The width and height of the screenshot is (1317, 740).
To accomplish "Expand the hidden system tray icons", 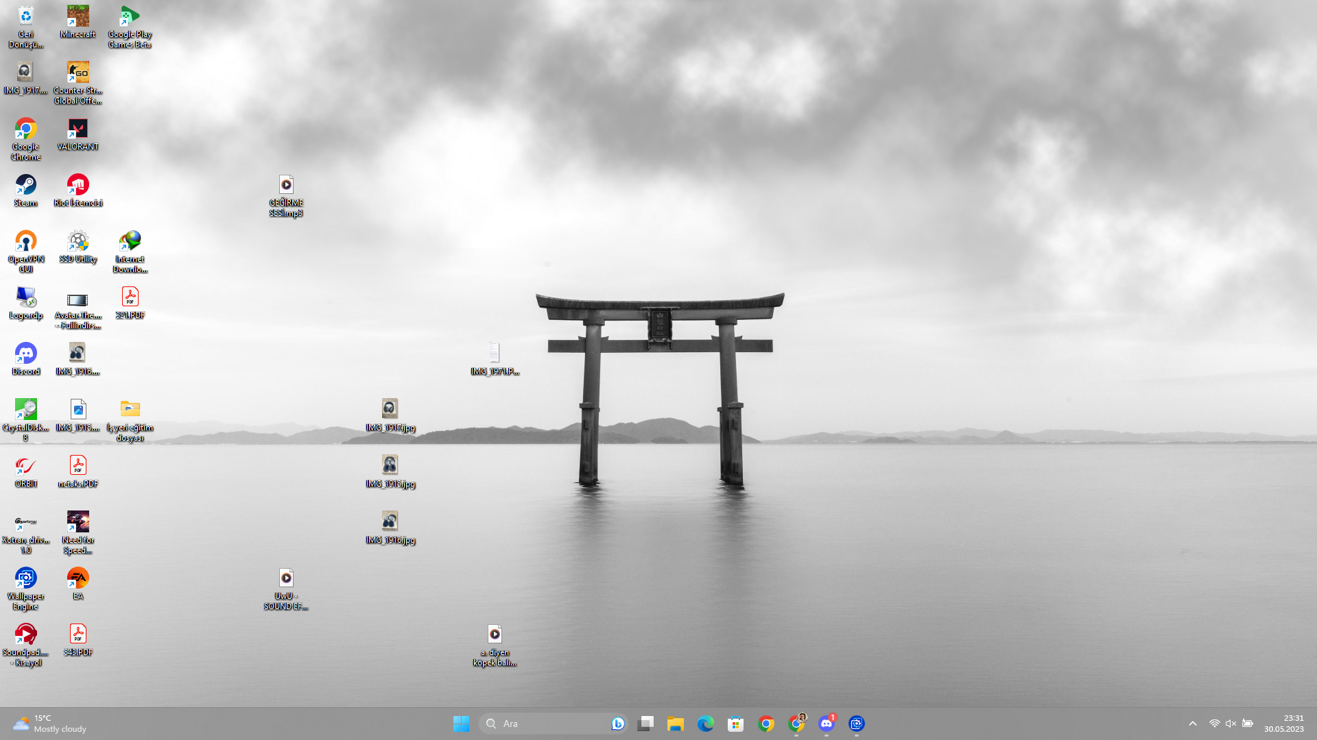I will 1193,724.
